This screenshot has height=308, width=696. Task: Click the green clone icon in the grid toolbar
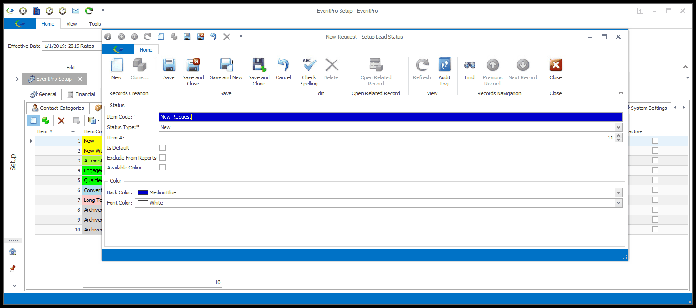46,121
